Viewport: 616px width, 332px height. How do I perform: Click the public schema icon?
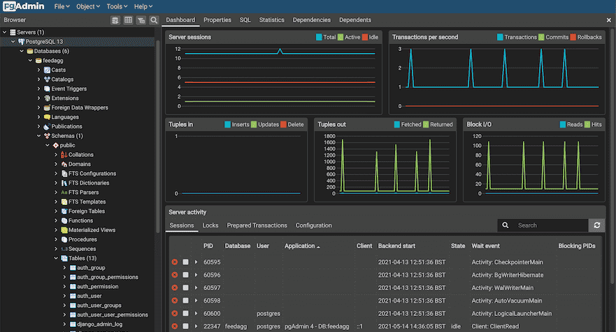point(56,145)
